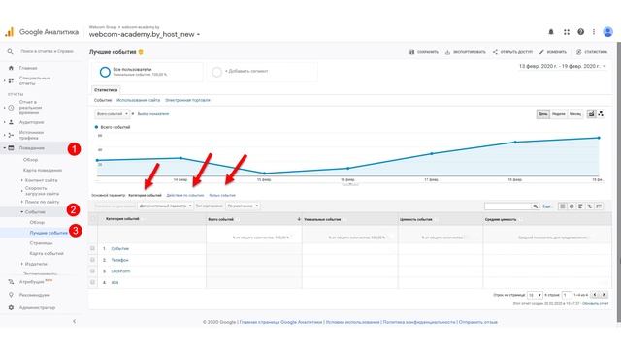The height and width of the screenshot is (349, 621).
Task: Open the user account avatar
Action: pyautogui.click(x=608, y=32)
